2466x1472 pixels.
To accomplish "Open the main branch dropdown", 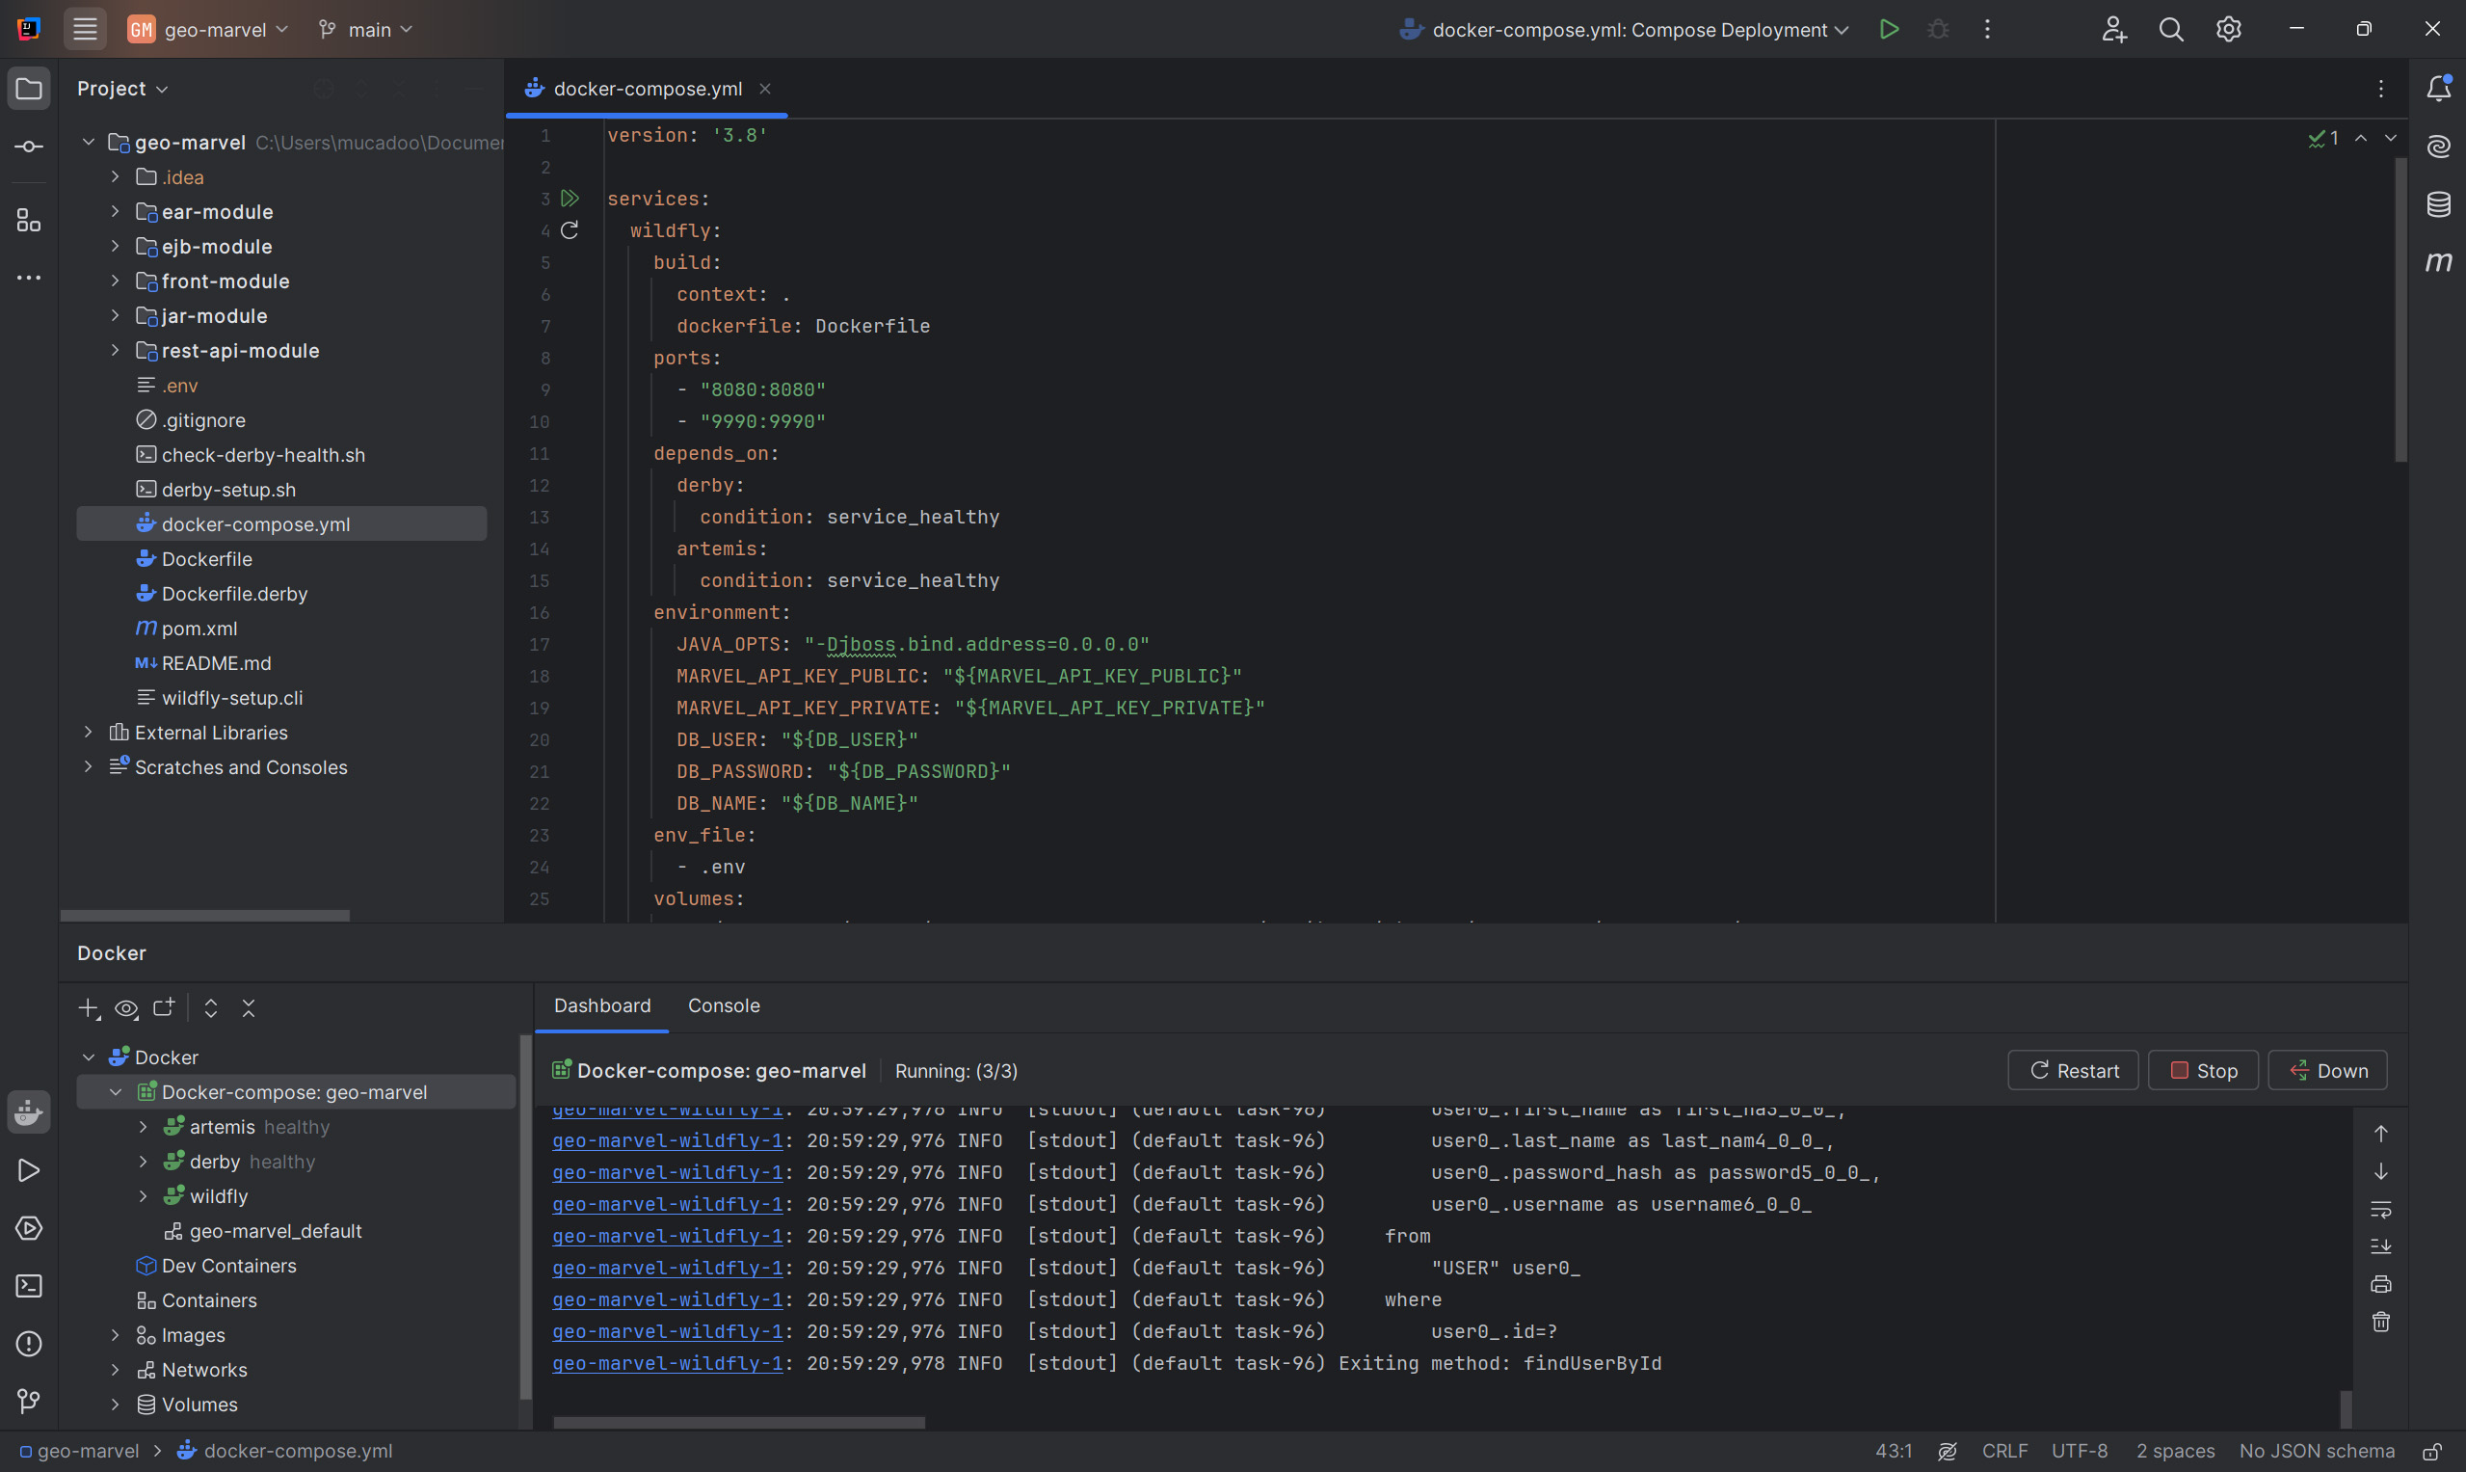I will [x=366, y=30].
